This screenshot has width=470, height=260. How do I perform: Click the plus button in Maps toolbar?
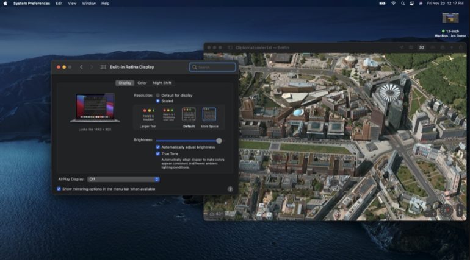point(452,47)
